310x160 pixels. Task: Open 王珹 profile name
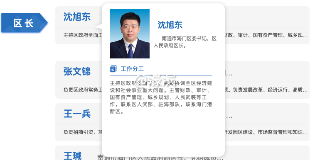point(73,156)
